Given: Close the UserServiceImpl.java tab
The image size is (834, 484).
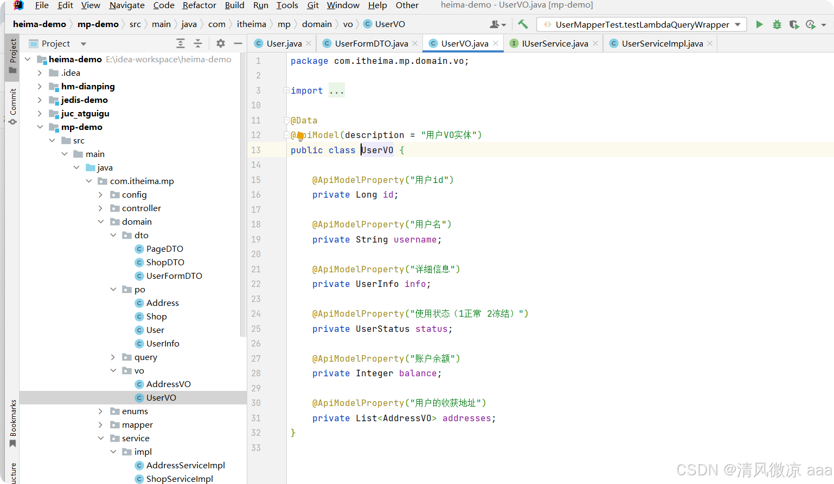Looking at the screenshot, I should coord(710,43).
